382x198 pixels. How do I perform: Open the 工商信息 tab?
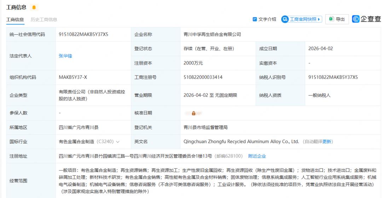pyautogui.click(x=15, y=19)
